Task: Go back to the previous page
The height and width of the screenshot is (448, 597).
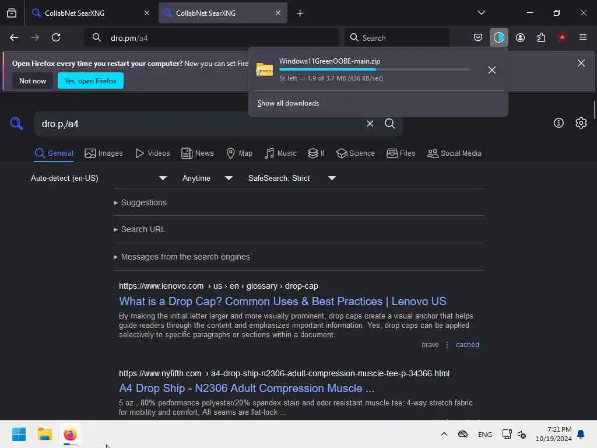Action: pos(14,37)
